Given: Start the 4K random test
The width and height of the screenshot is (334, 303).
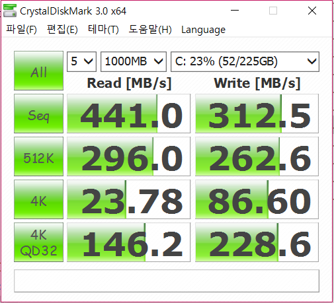Looking at the screenshot, I should coord(38,199).
